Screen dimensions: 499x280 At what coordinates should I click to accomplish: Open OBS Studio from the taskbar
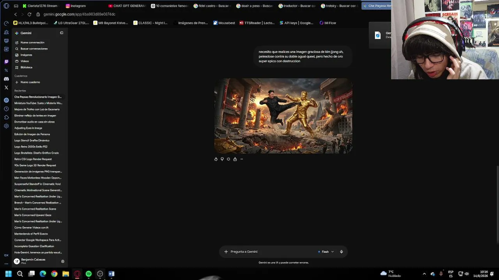100,274
